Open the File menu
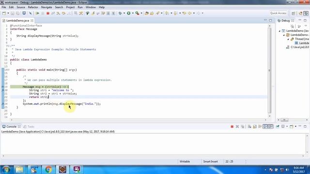This screenshot has height=174, width=310. [x=4, y=7]
